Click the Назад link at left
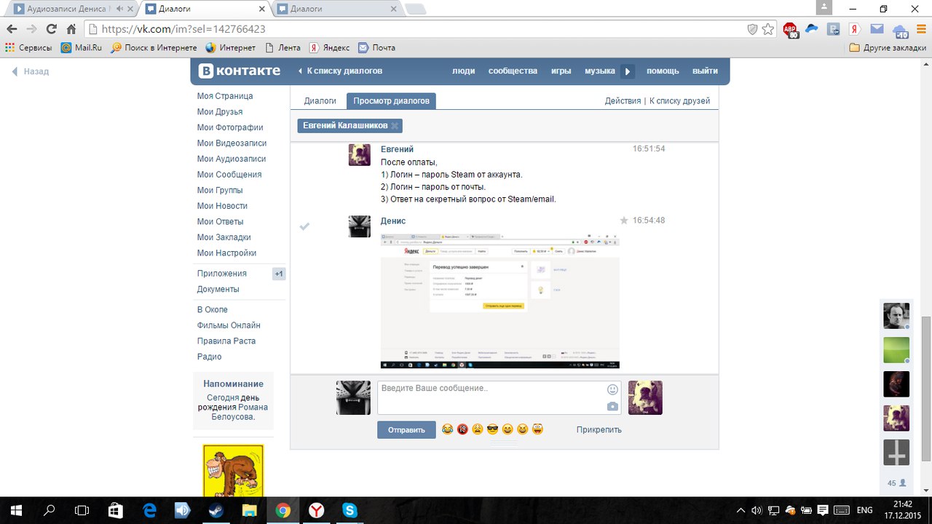Screen dimensions: 932x524 tap(30, 71)
